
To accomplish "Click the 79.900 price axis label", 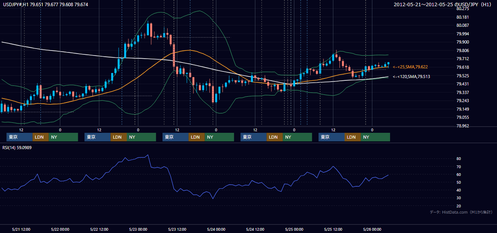I will pos(463,42).
